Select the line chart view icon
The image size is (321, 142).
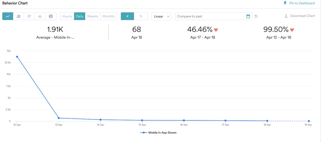tap(8, 16)
